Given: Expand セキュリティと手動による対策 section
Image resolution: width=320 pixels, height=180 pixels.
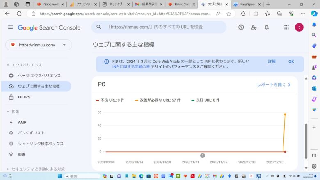Looking at the screenshot, I should pos(8,169).
